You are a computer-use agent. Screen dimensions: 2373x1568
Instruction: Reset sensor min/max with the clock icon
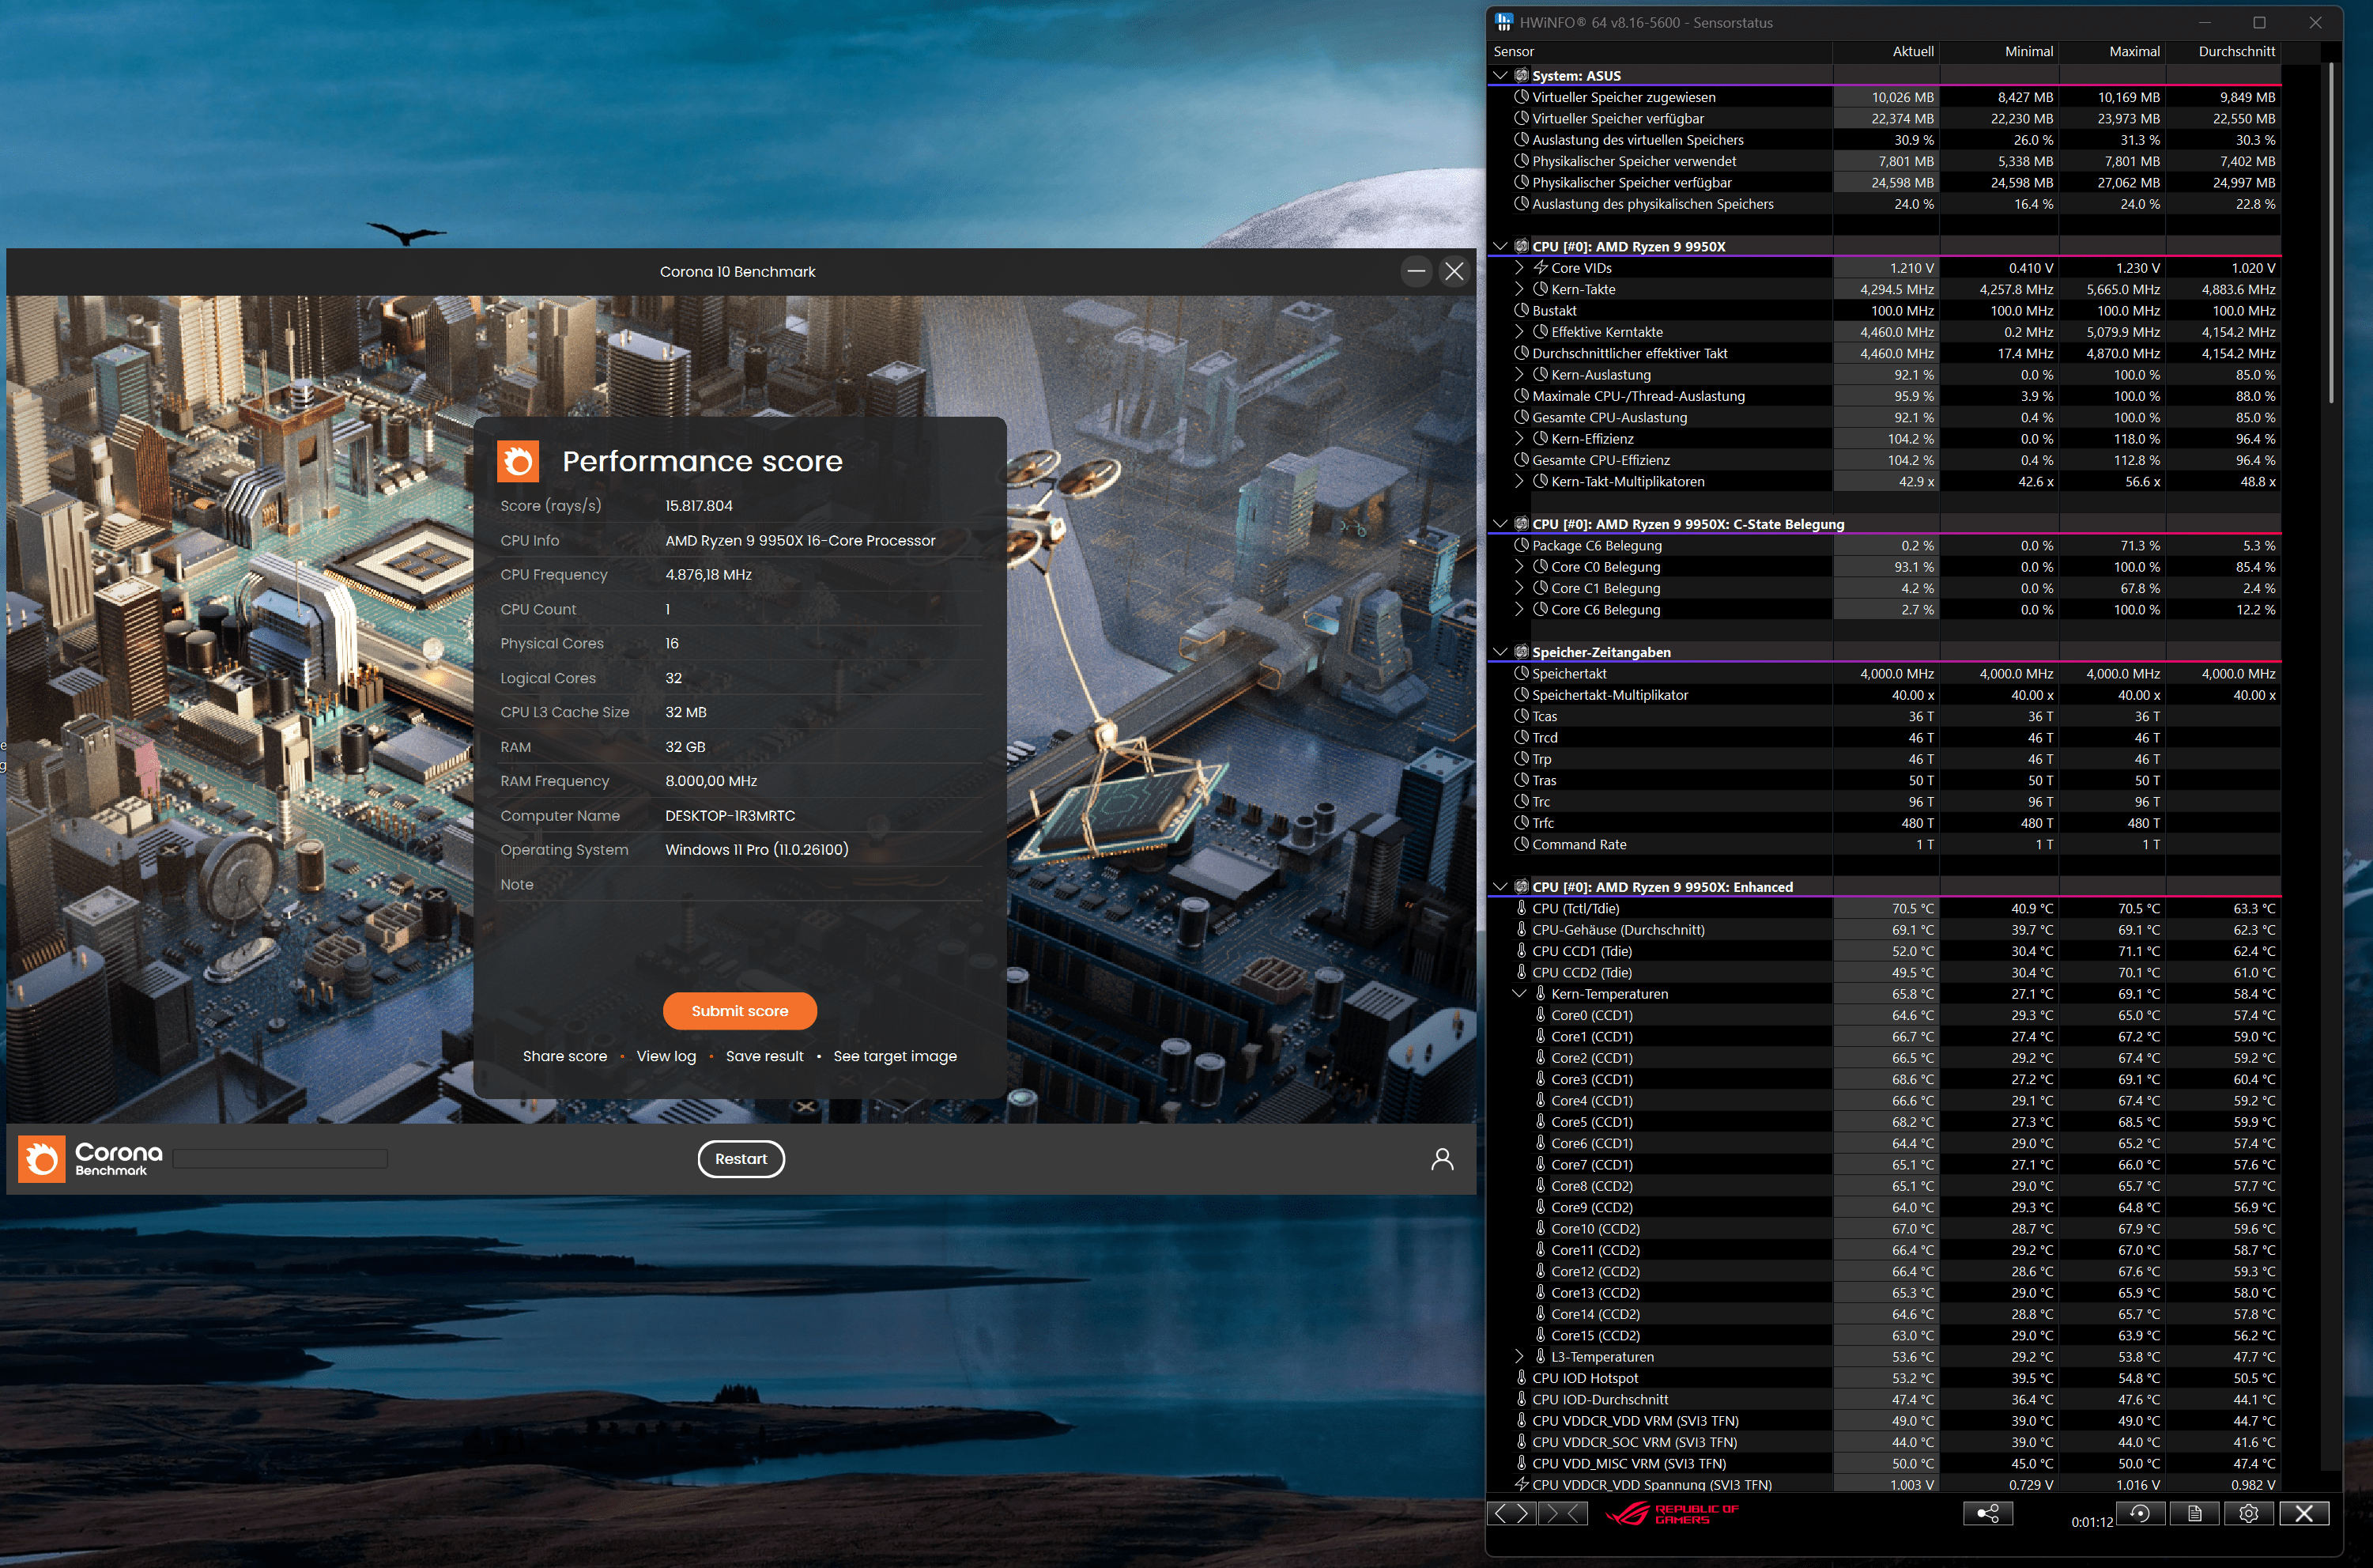[2140, 1513]
